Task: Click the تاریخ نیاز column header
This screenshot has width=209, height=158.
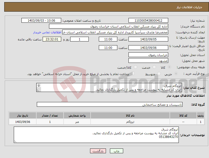Action: [23, 115]
